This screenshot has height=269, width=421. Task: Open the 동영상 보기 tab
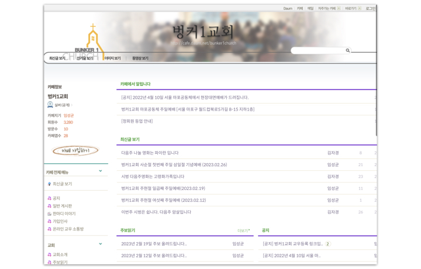click(140, 58)
